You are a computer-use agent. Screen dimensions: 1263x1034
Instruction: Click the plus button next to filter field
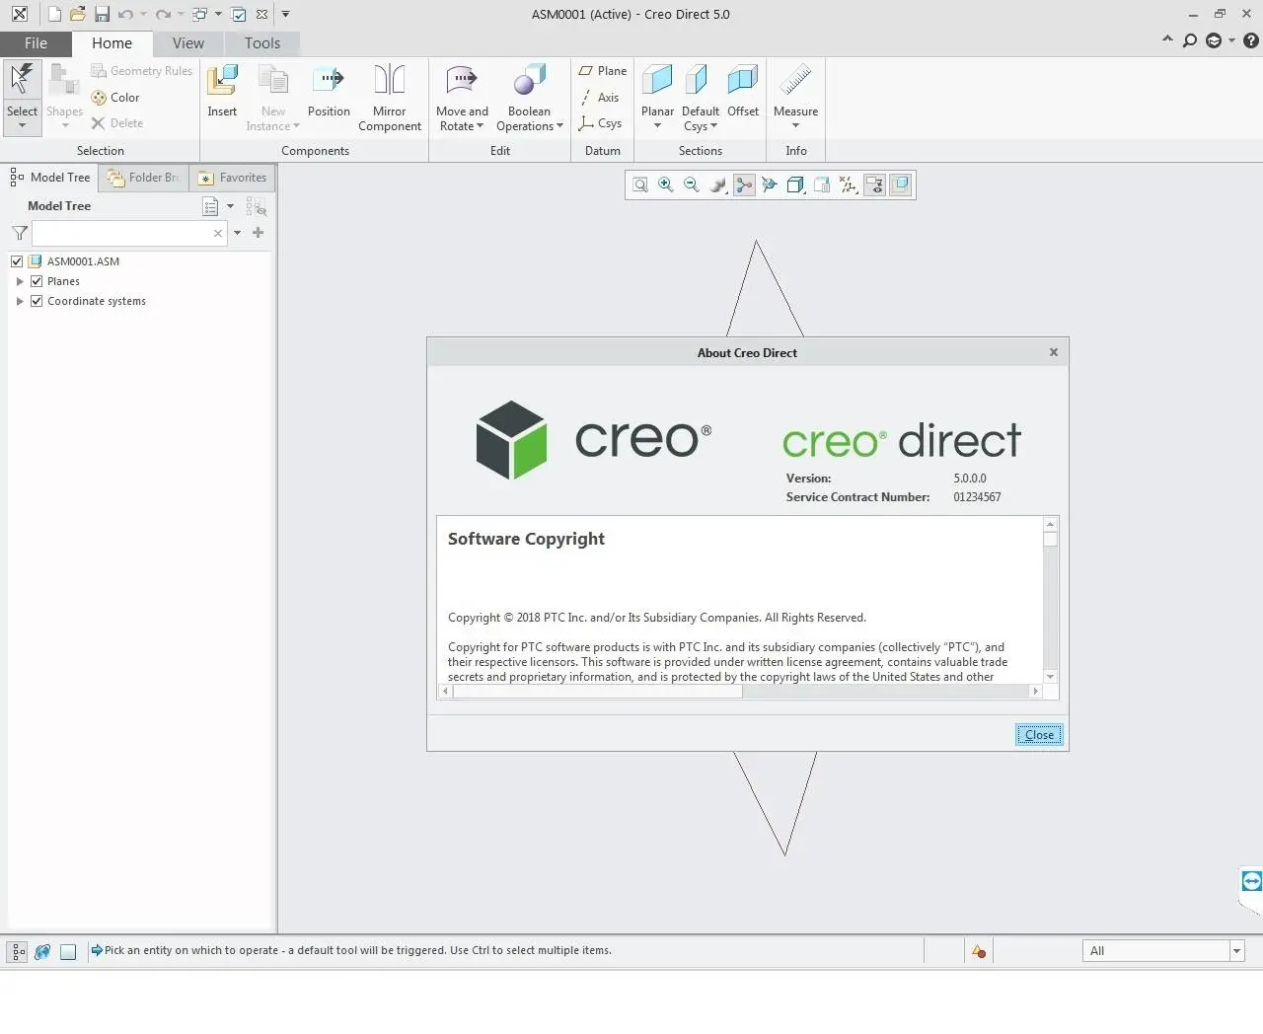tap(259, 233)
